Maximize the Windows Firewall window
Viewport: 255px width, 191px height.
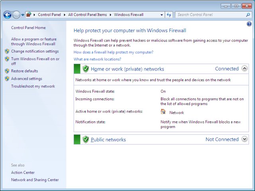[x=236, y=6]
